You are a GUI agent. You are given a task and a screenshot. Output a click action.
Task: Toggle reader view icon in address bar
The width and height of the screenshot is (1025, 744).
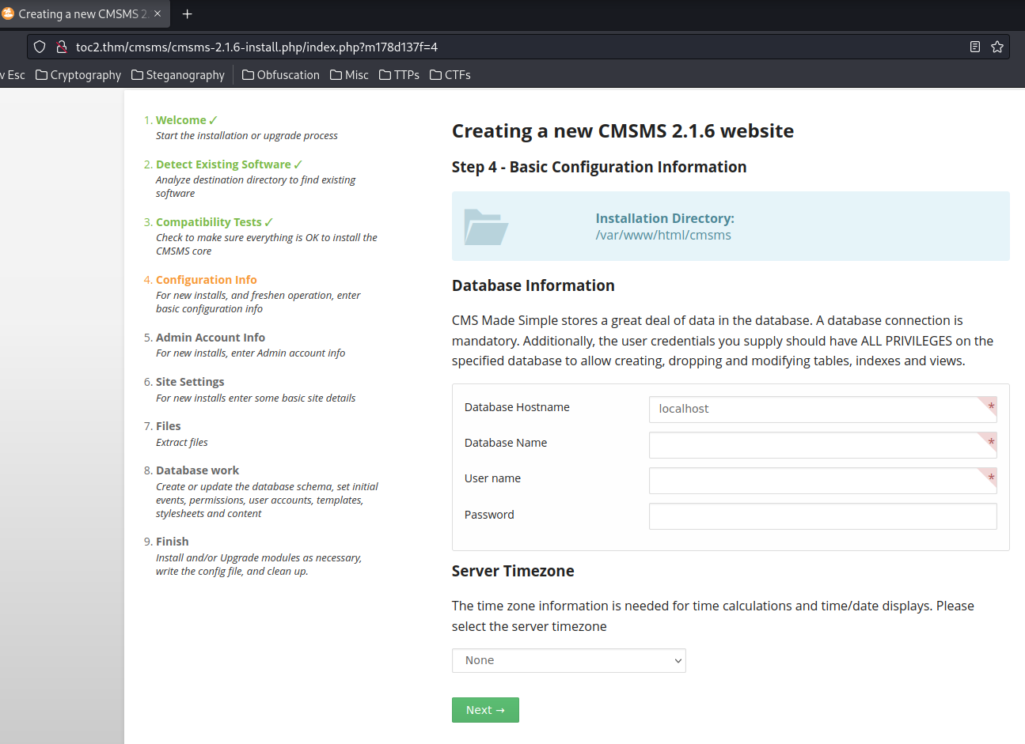(975, 47)
